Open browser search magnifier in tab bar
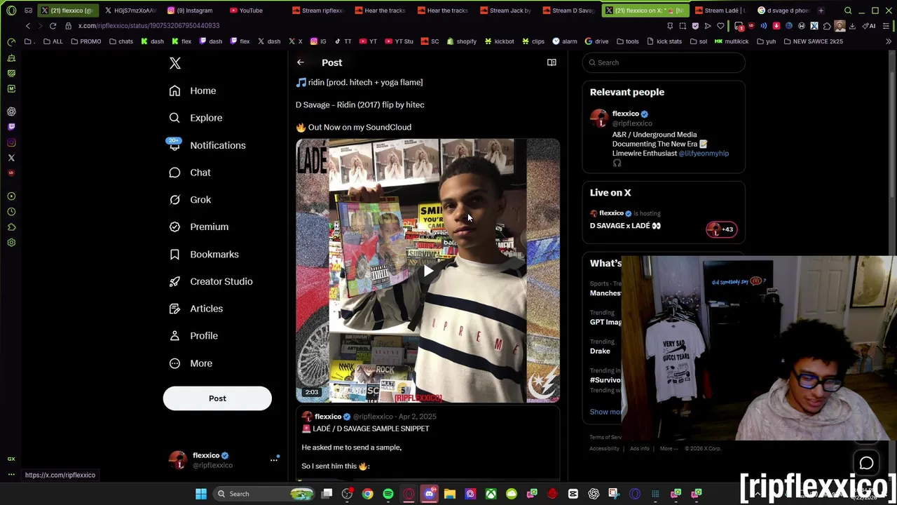Viewport: 897px width, 505px height. (x=848, y=11)
